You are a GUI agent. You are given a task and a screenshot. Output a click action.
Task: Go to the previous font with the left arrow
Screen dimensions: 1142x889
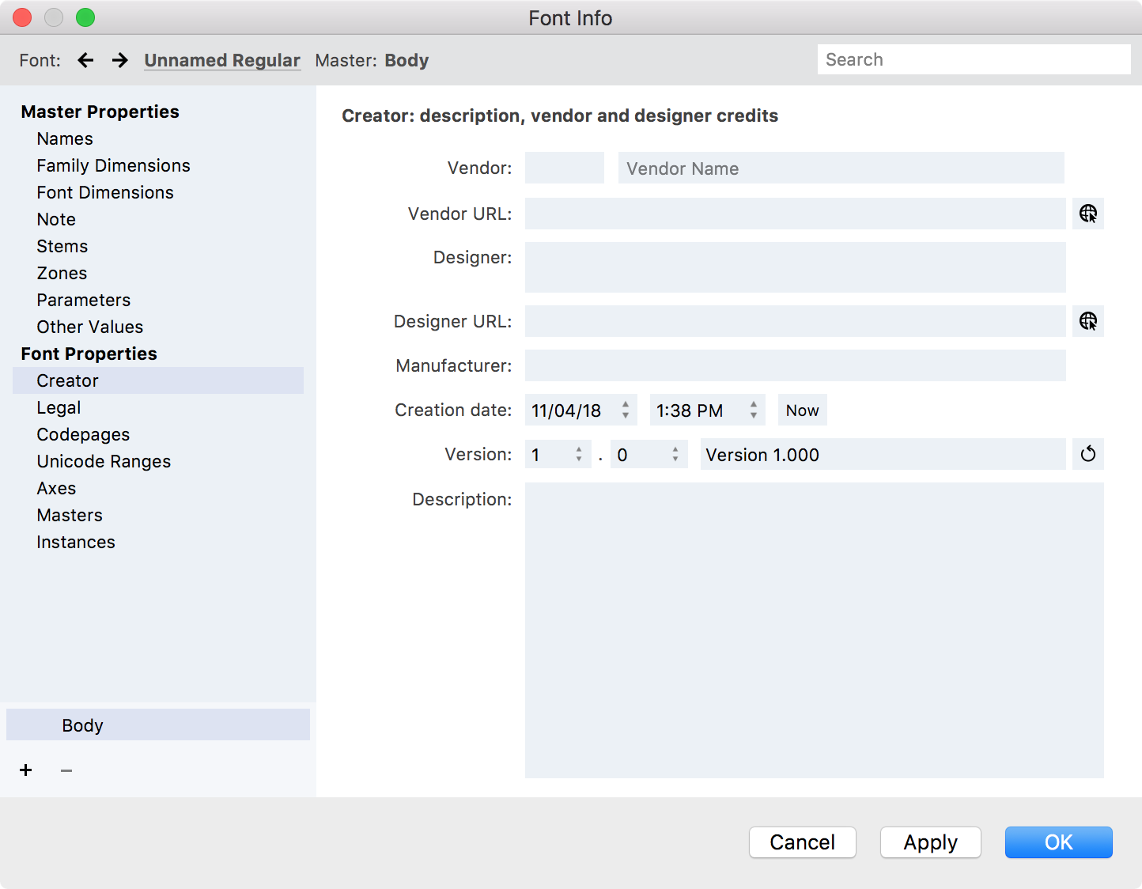[x=85, y=60]
